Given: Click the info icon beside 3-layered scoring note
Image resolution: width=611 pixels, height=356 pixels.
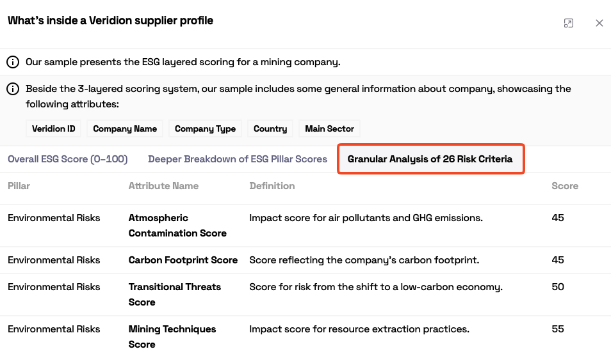Looking at the screenshot, I should click(x=13, y=89).
